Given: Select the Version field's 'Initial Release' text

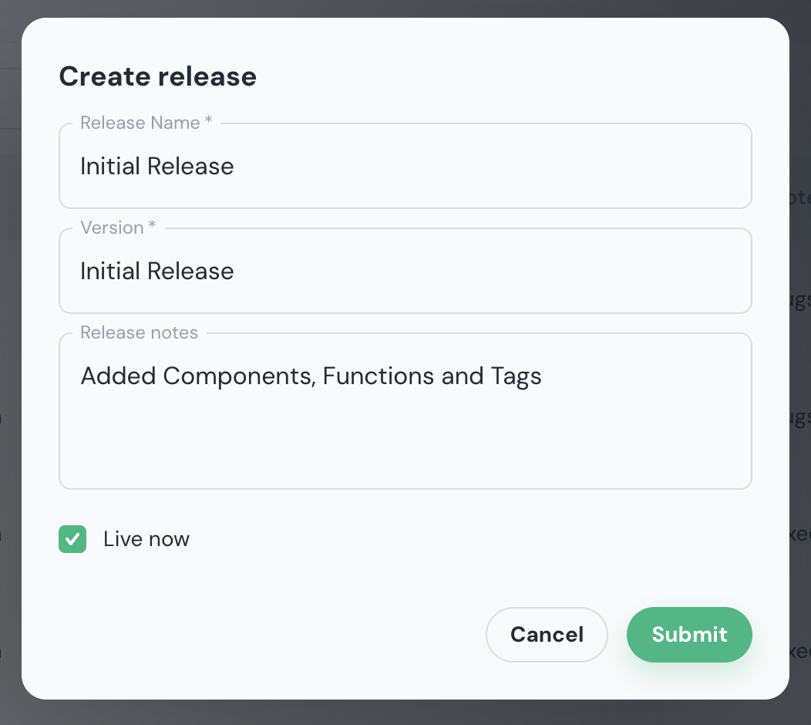Looking at the screenshot, I should 156,271.
